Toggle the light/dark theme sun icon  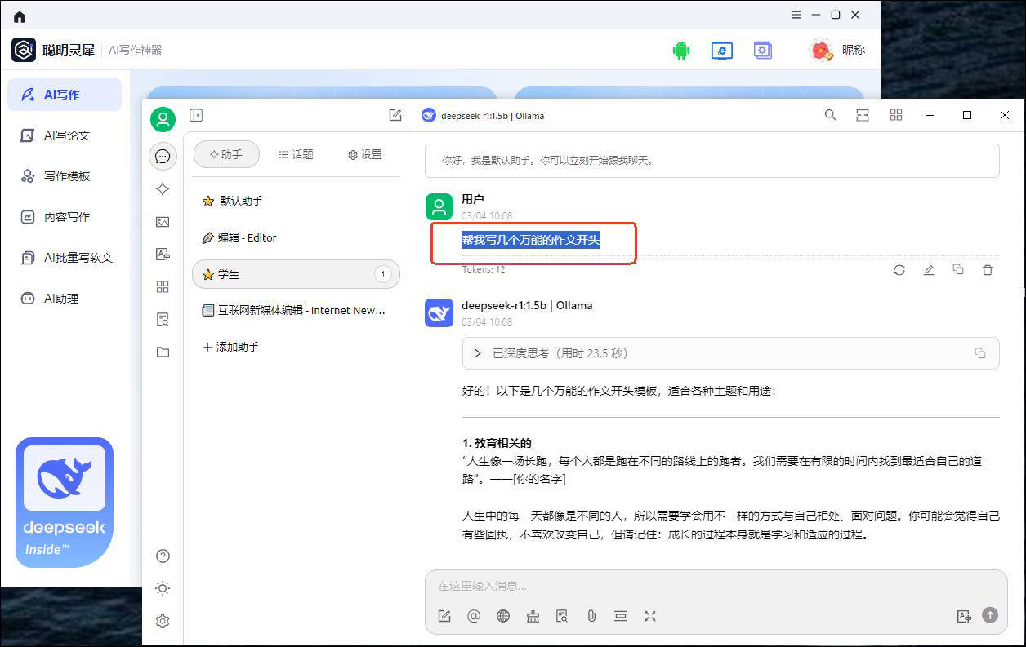(163, 588)
